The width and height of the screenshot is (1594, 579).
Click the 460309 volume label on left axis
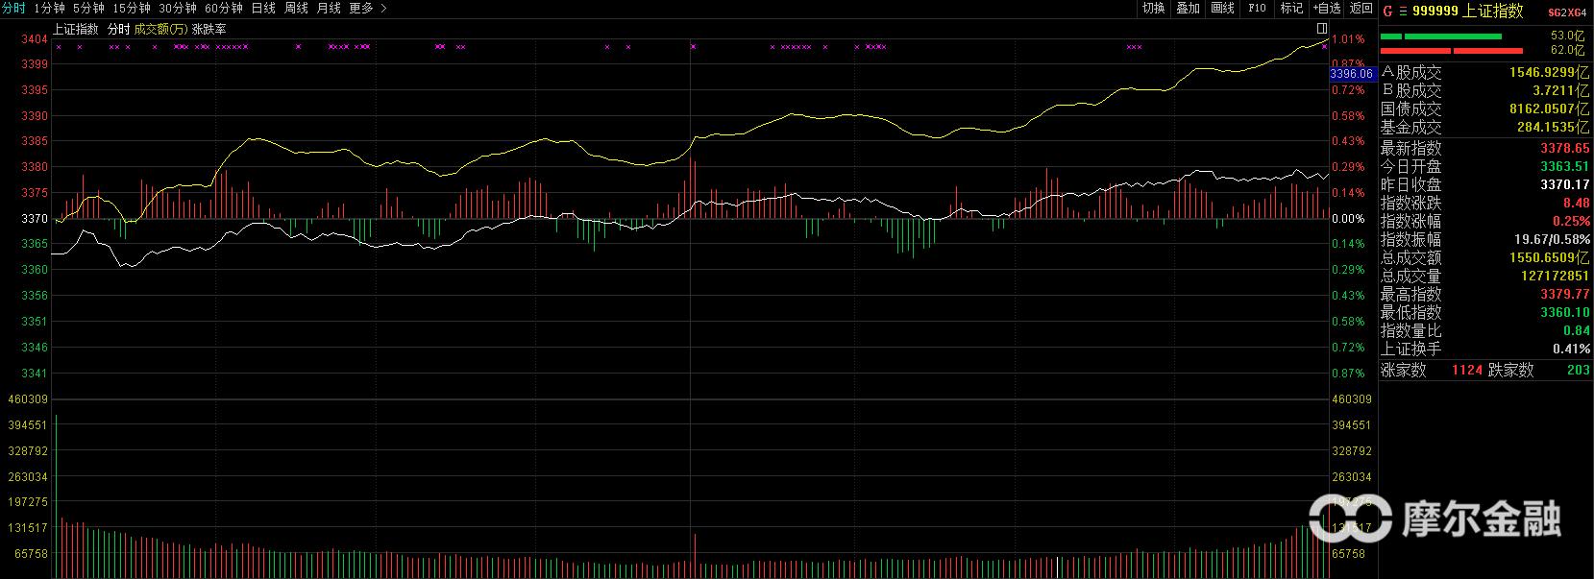click(x=27, y=399)
